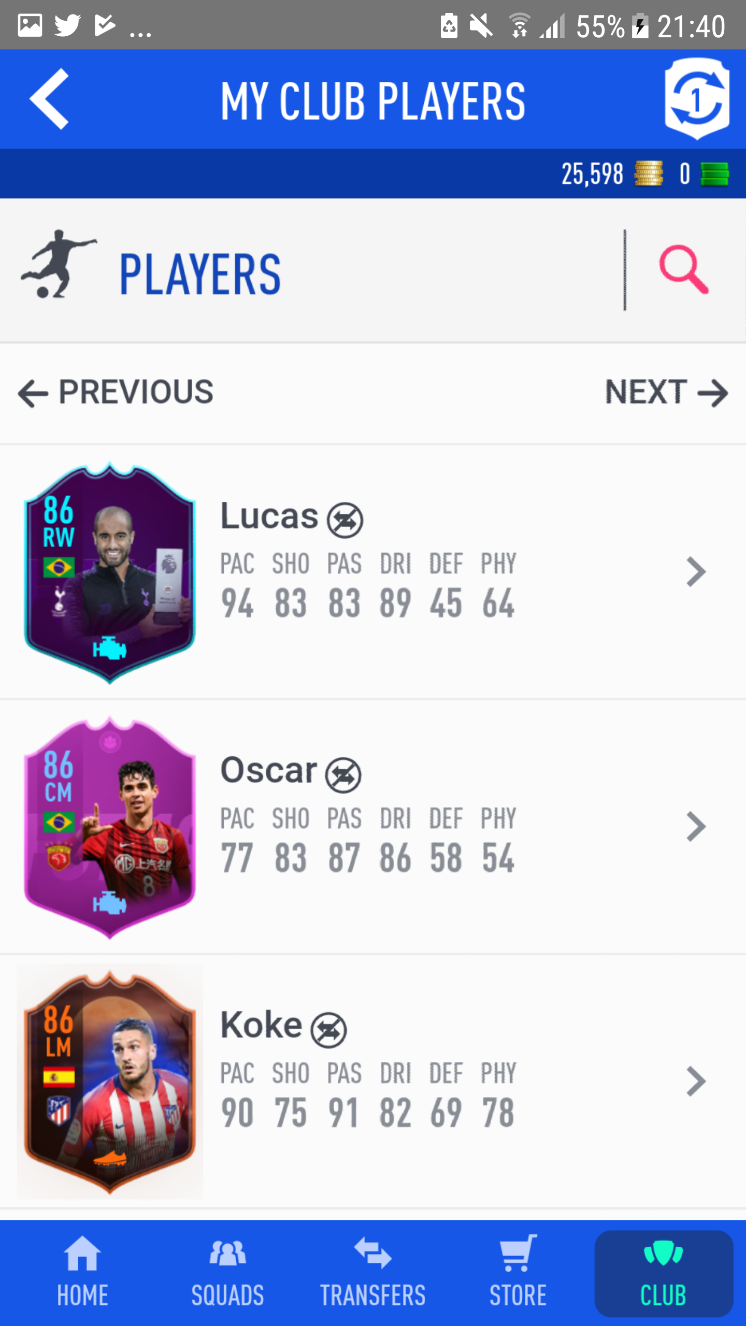Expand Oscar row with right chevron
The width and height of the screenshot is (746, 1326).
coord(696,827)
